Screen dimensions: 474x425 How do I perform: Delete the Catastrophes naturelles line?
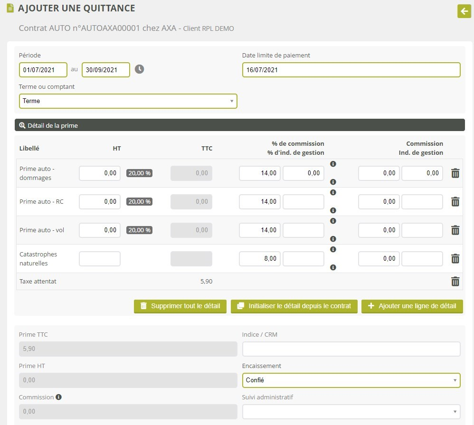click(x=455, y=259)
